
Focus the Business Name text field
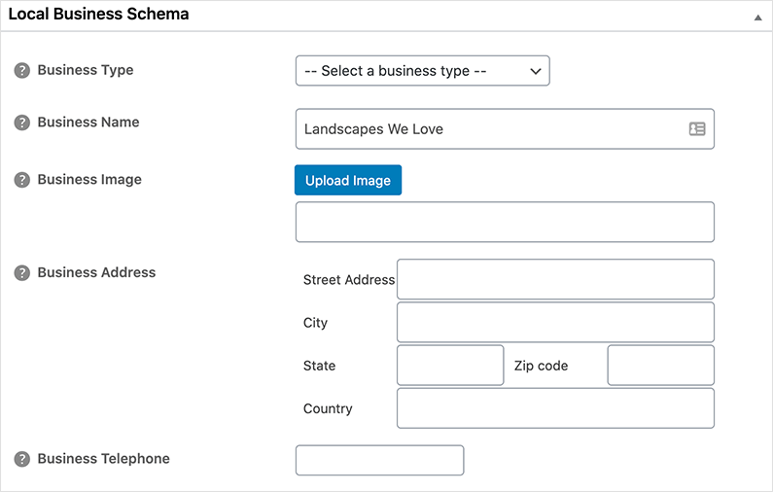pos(486,128)
